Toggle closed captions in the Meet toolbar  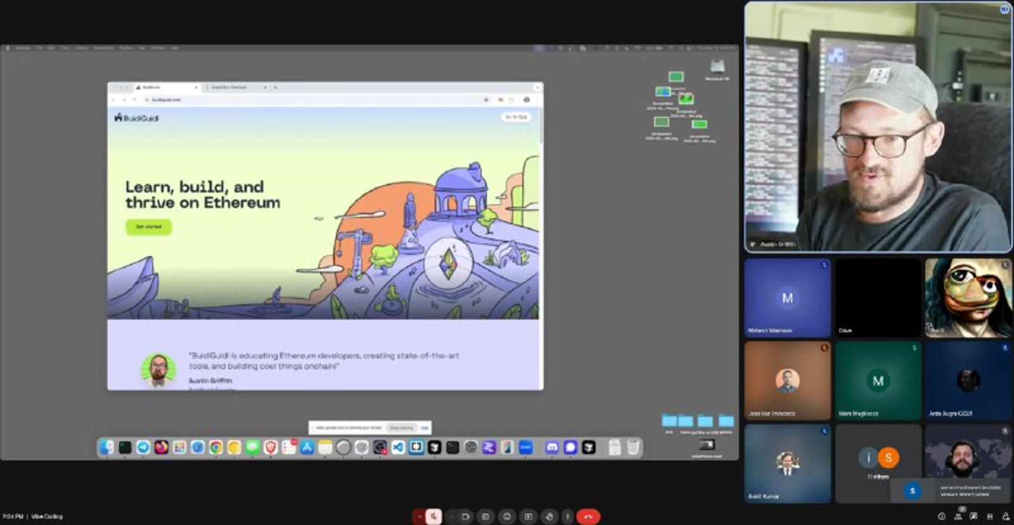[486, 517]
